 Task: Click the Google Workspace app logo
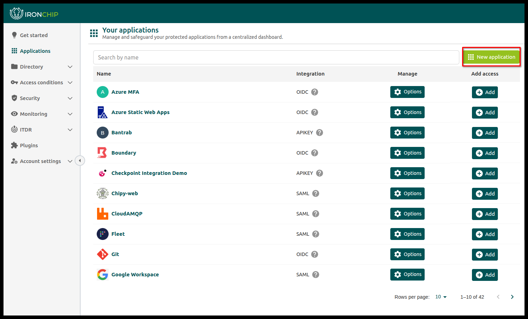pyautogui.click(x=103, y=275)
